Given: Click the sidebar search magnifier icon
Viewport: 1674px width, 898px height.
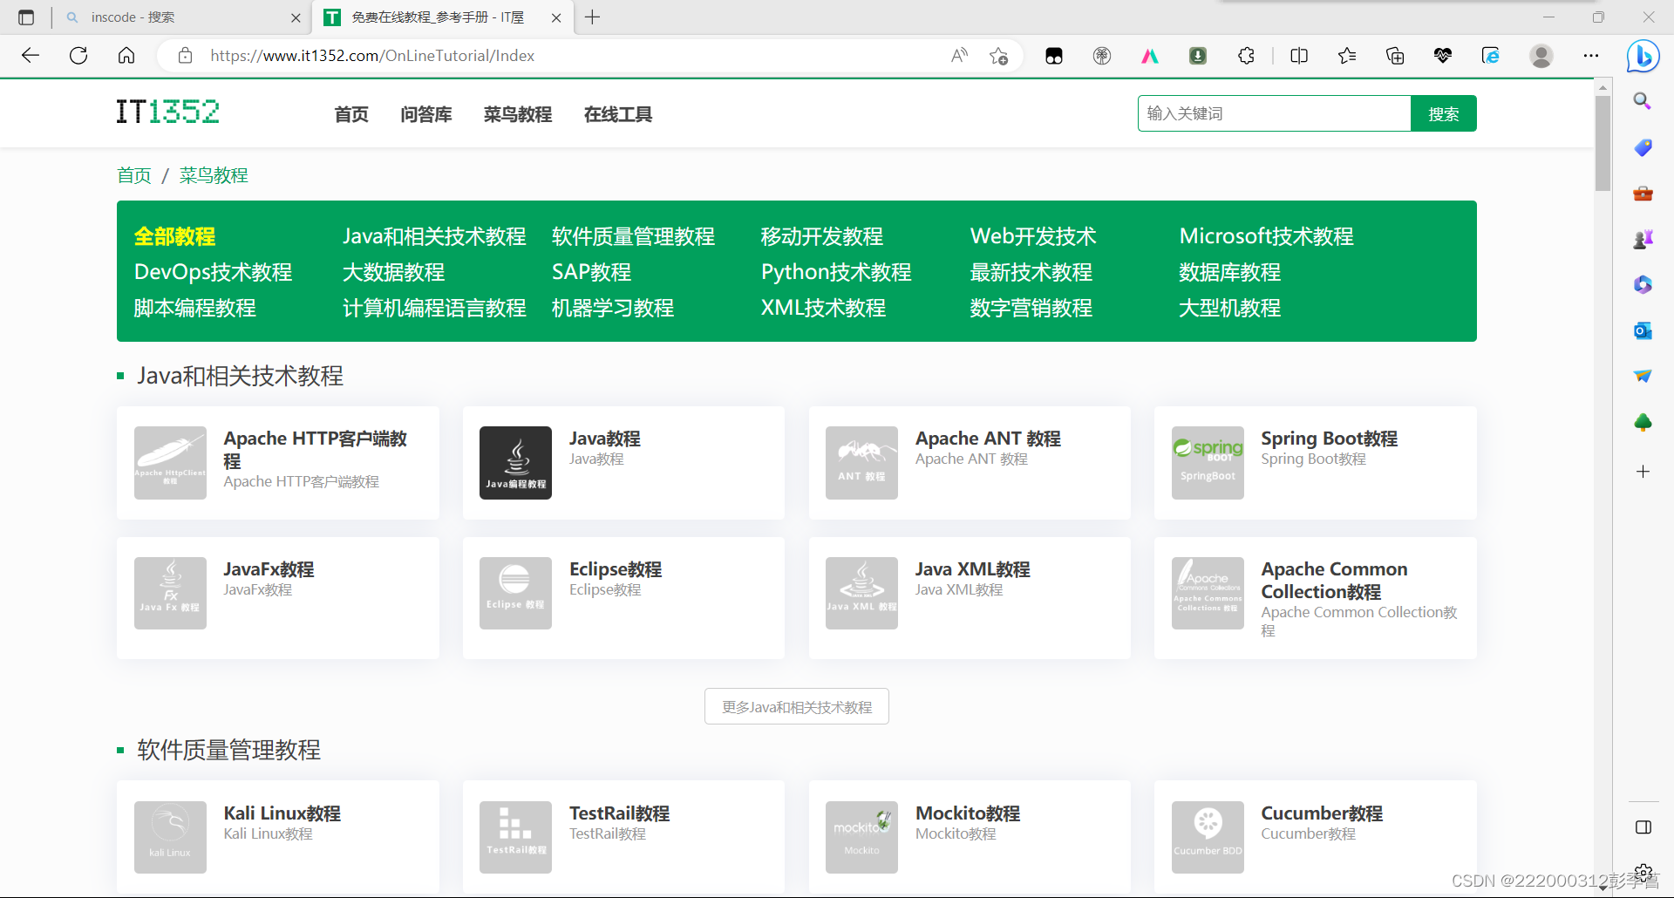Looking at the screenshot, I should [1643, 101].
